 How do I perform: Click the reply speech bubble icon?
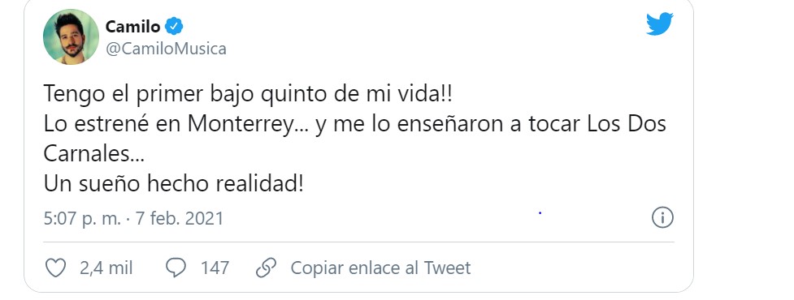click(x=176, y=268)
